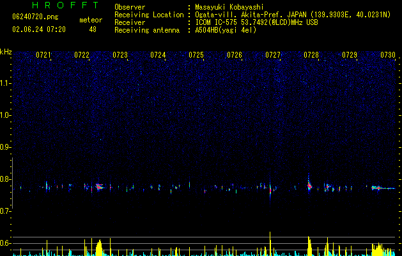402x256 pixels.
Task: Click the long meteor echo trail near 0730
Action: coord(383,188)
